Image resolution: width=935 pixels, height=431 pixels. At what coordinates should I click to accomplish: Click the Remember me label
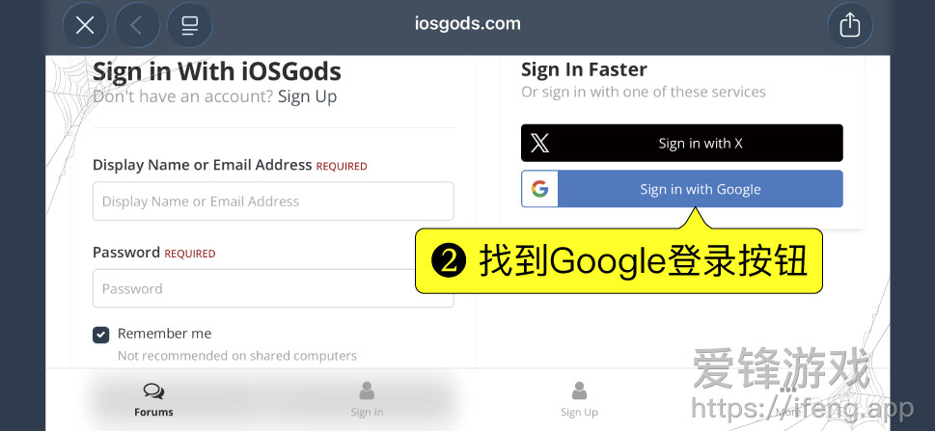click(165, 334)
